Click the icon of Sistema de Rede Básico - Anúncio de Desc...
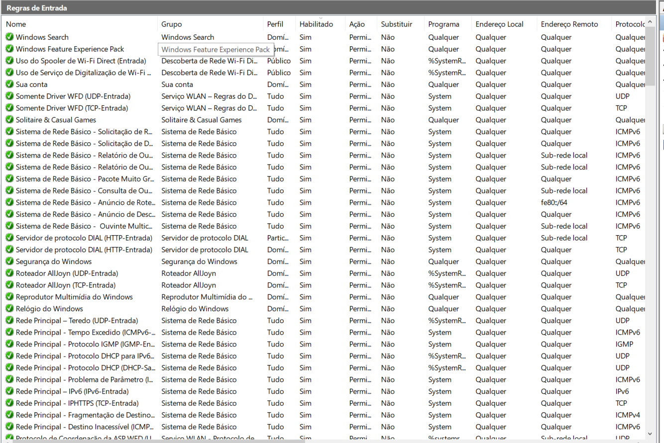This screenshot has width=664, height=443. pyautogui.click(x=9, y=214)
